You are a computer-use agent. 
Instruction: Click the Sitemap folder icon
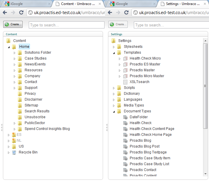(x=20, y=105)
